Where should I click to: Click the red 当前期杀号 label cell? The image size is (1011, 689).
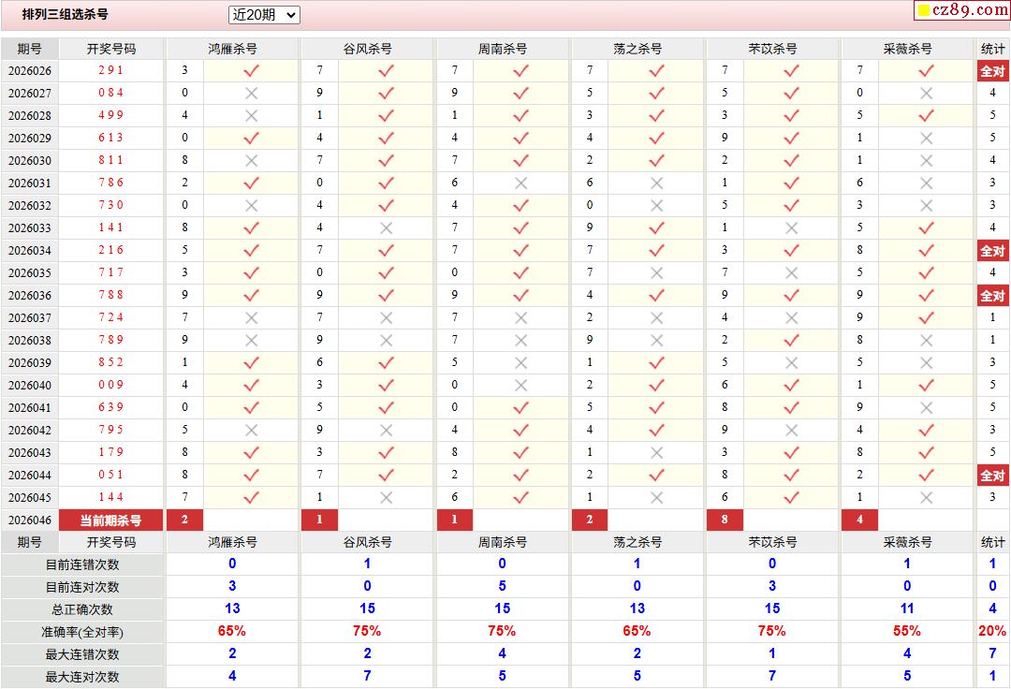point(110,520)
